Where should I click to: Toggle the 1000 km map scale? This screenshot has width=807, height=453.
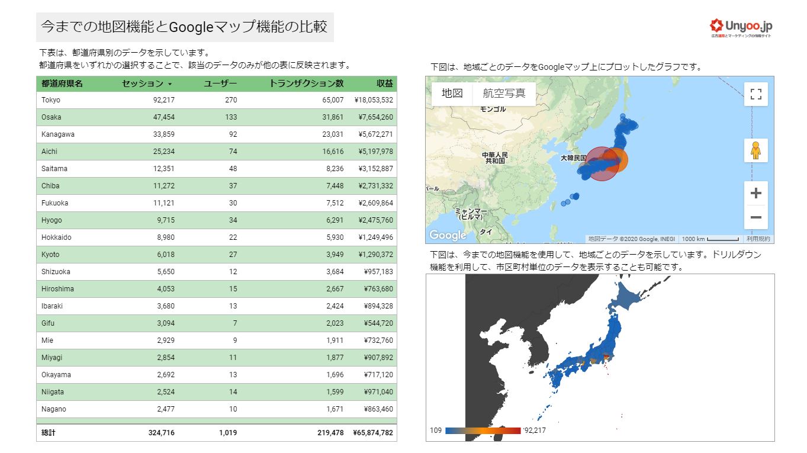tap(710, 239)
